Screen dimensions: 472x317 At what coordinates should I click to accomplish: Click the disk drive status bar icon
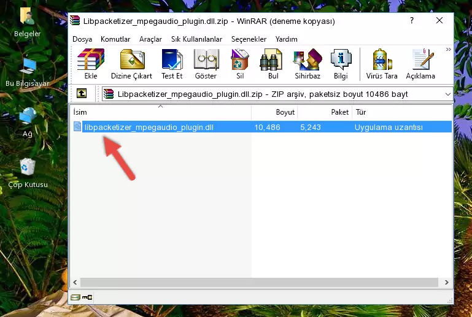[x=75, y=297]
